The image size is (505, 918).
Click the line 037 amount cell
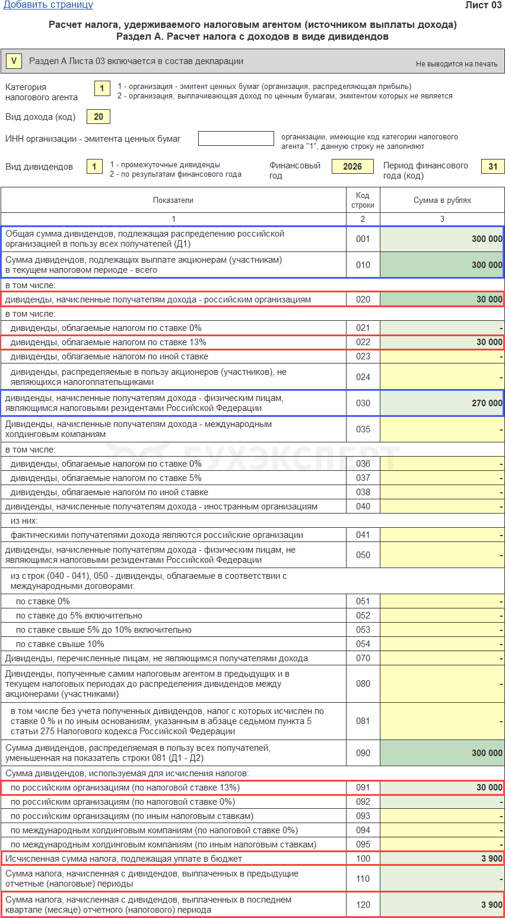pyautogui.click(x=442, y=478)
